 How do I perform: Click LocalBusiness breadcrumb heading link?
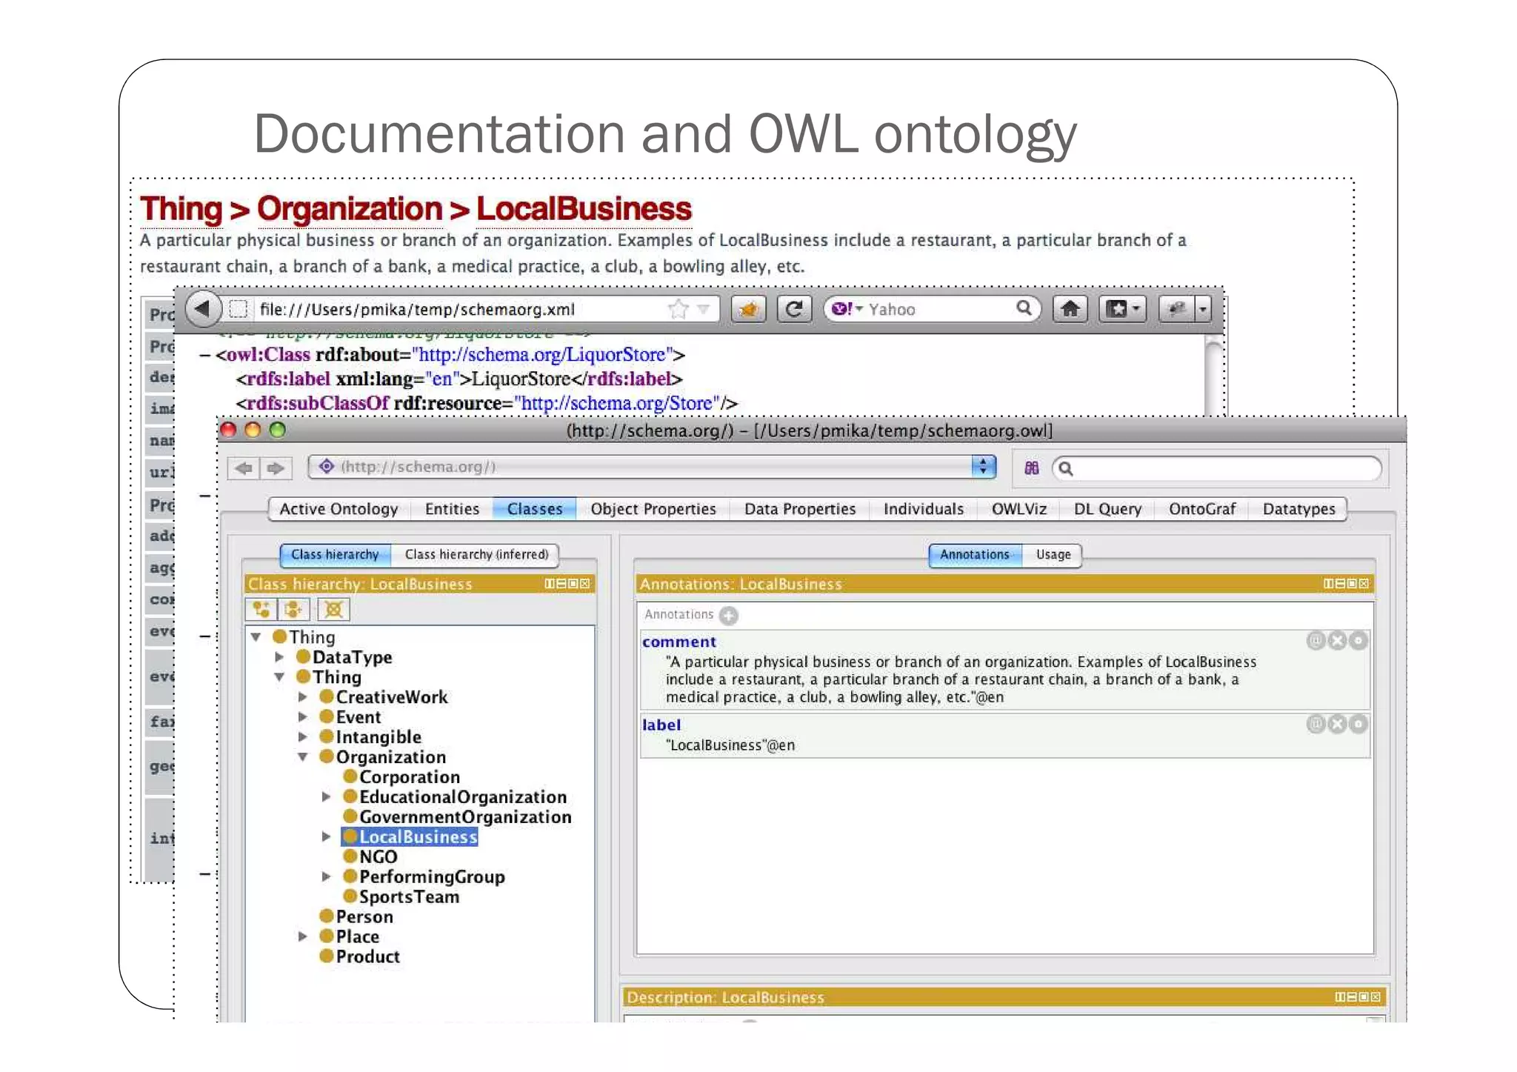coord(584,210)
